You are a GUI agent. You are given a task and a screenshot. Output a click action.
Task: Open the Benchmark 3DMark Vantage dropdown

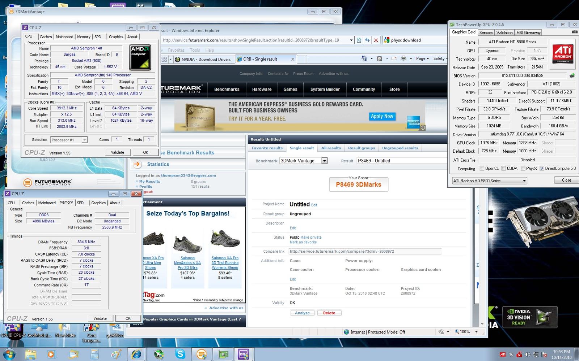pyautogui.click(x=324, y=161)
